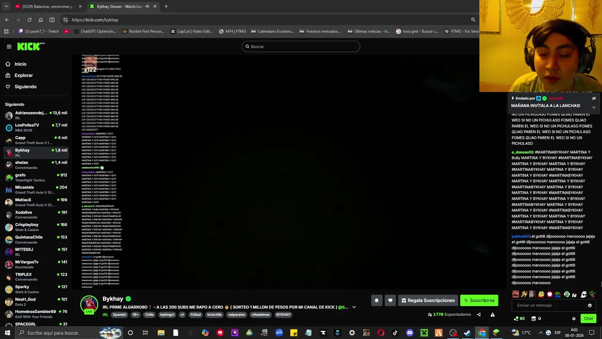Open Explorar in the sidebar
Screen dimensions: 602x339
tap(19, 75)
